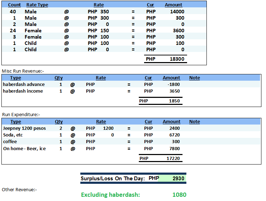Viewport: 266px width, 201px height.
Task: Select the 17220 expenditure total cell
Action: tap(173, 159)
